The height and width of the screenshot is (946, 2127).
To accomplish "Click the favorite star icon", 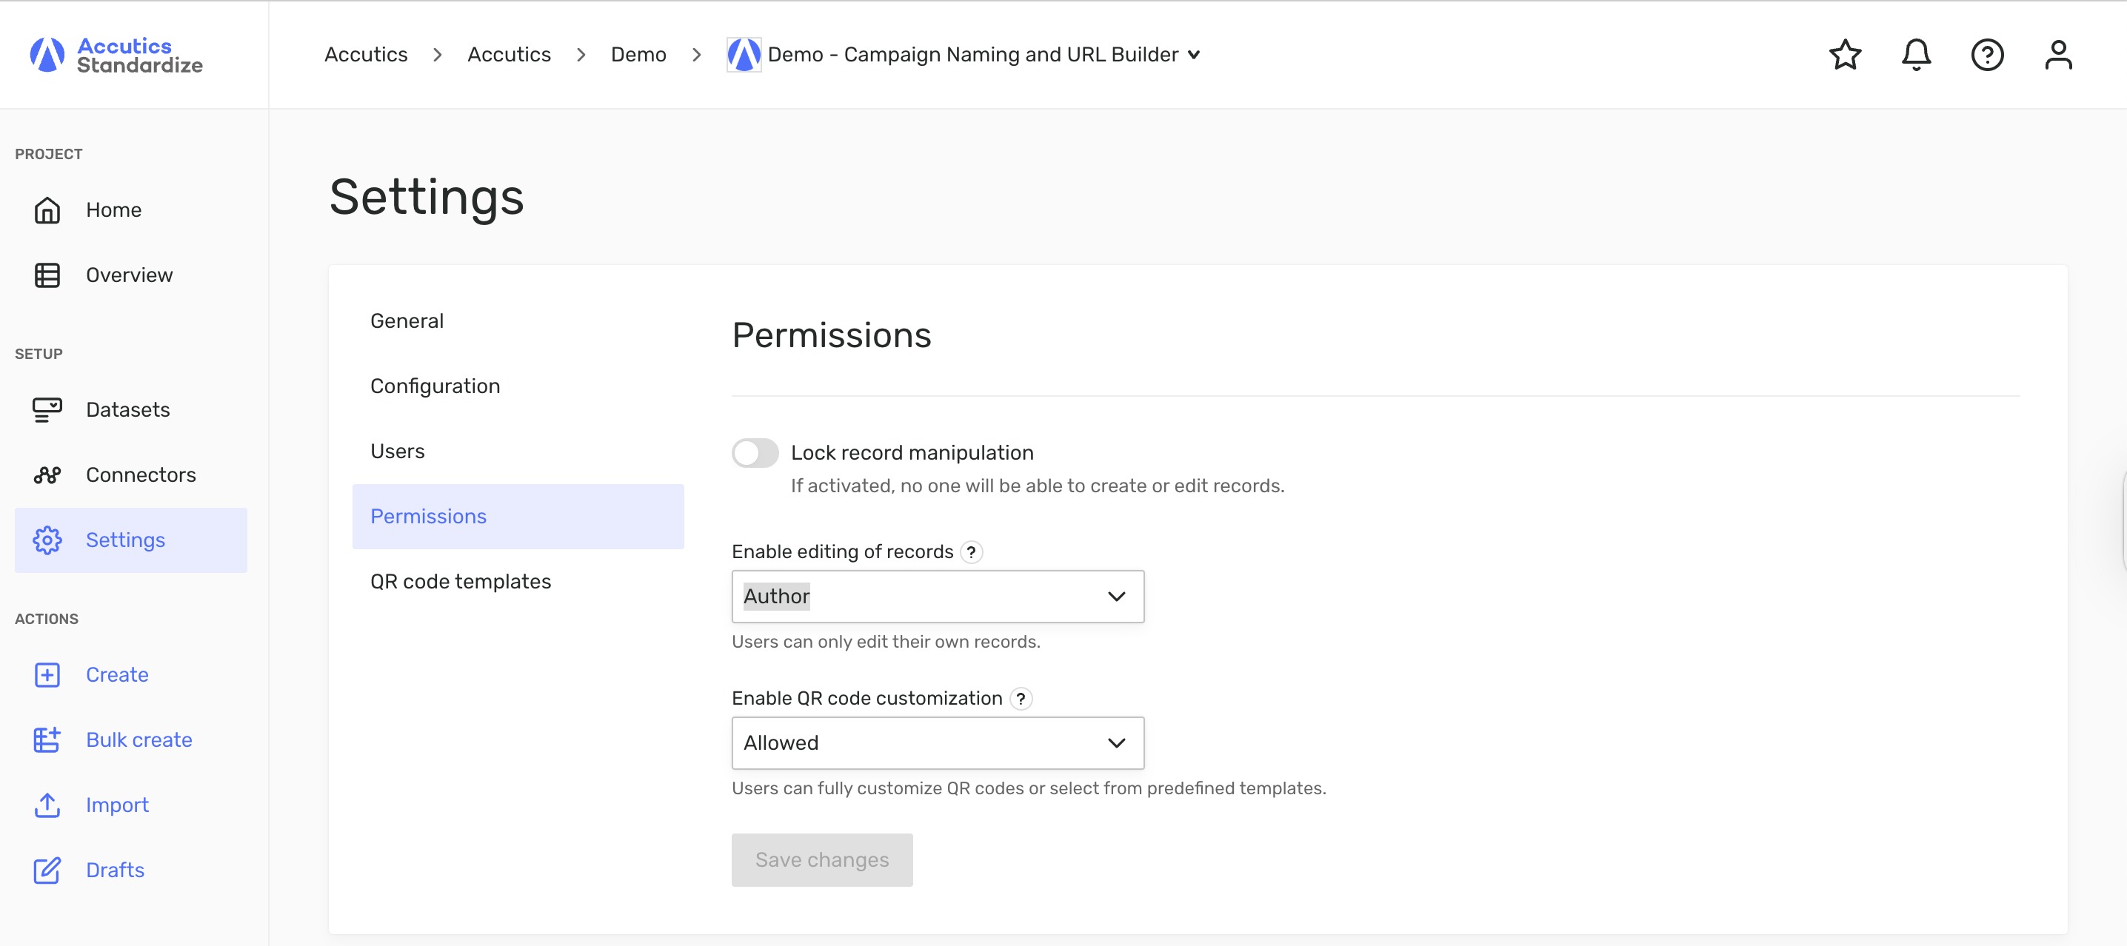I will tap(1845, 55).
